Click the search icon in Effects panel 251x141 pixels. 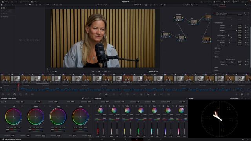[x=246, y=5]
